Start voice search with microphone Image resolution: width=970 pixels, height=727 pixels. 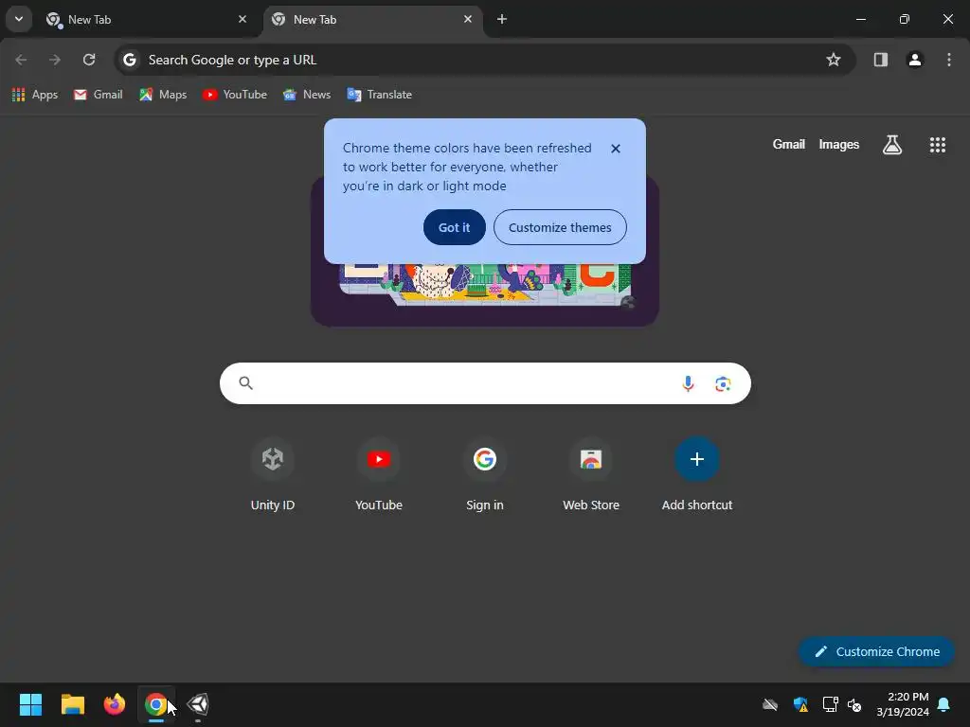tap(688, 383)
